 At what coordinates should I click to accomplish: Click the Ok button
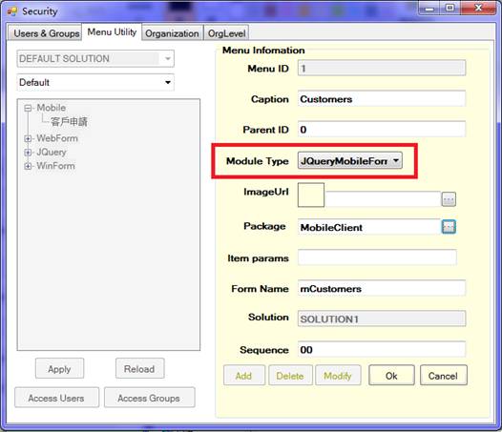pyautogui.click(x=391, y=376)
